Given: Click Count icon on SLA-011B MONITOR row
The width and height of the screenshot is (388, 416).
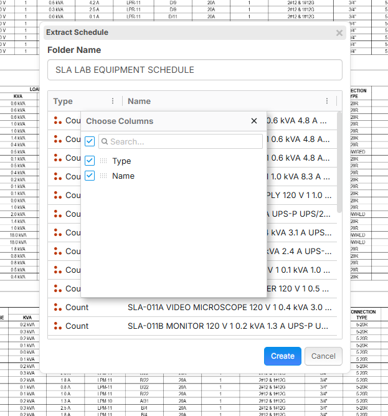Looking at the screenshot, I should [58, 326].
